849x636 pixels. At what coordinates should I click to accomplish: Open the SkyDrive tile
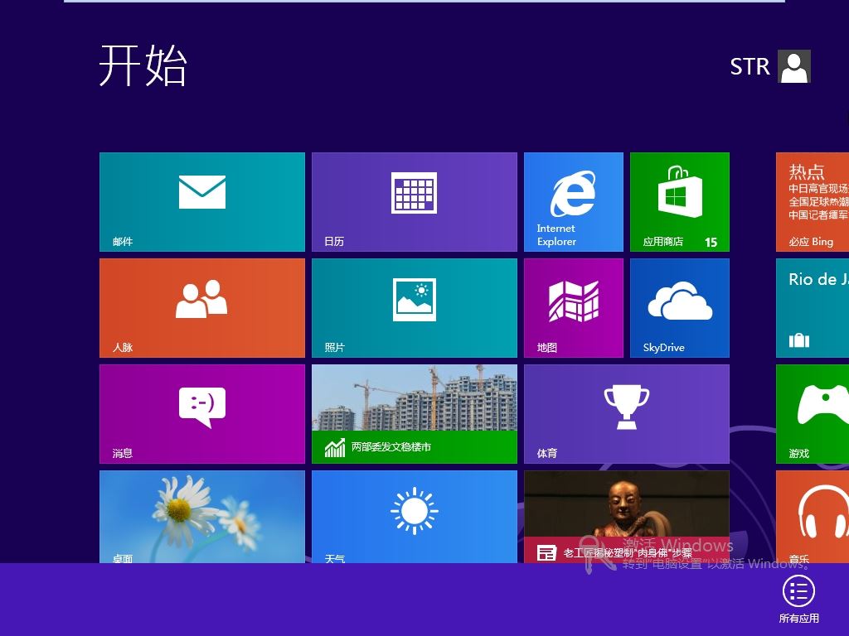tap(680, 308)
